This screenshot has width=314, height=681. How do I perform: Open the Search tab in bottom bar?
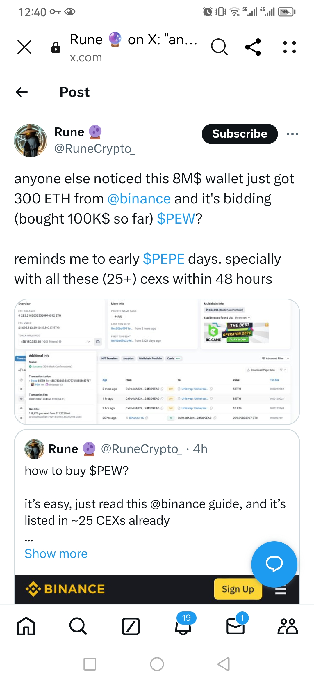[78, 626]
